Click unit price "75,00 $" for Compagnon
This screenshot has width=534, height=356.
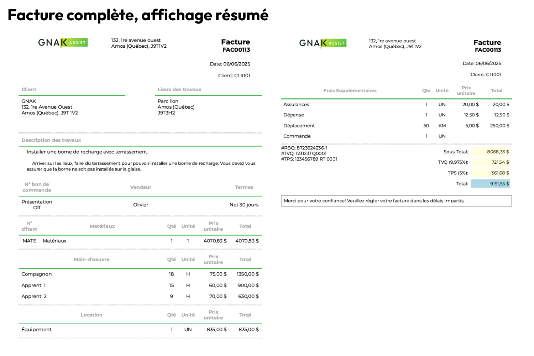click(x=218, y=274)
